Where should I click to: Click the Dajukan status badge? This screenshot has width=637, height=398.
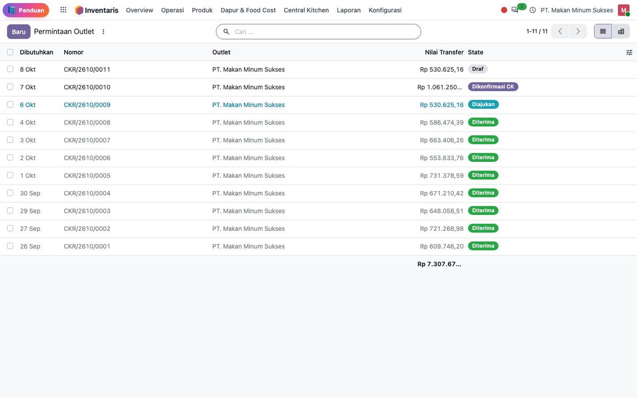(x=484, y=105)
